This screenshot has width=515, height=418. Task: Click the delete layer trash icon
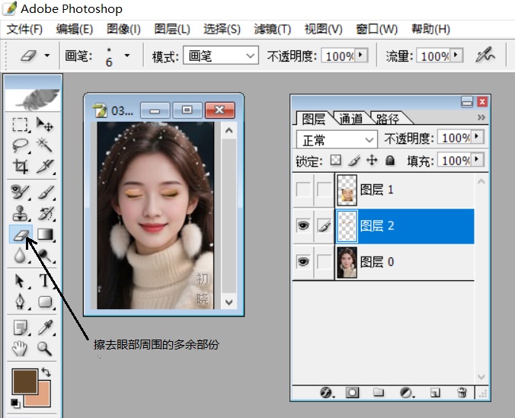pyautogui.click(x=462, y=393)
